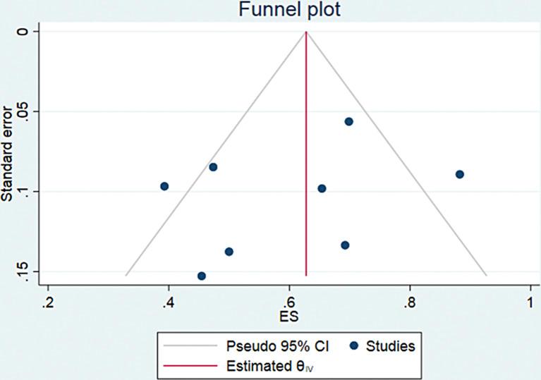Click the ".05" tick label on y-axis
Image resolution: width=541 pixels, height=380 pixels.
(25, 111)
